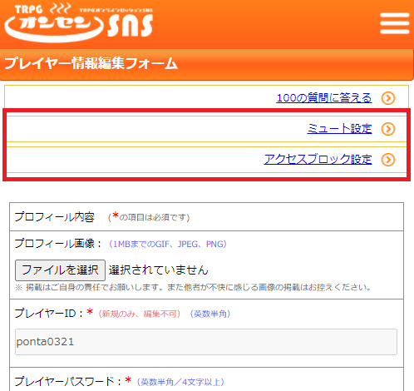414x391 pixels.
Task: Click the arrow icon beside 100の質問に答える
Action: click(388, 98)
